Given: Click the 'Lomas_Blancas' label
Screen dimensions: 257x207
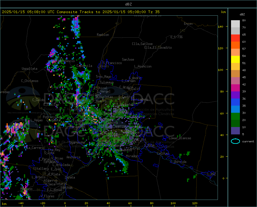Looking at the screenshot, I should click(180, 138).
